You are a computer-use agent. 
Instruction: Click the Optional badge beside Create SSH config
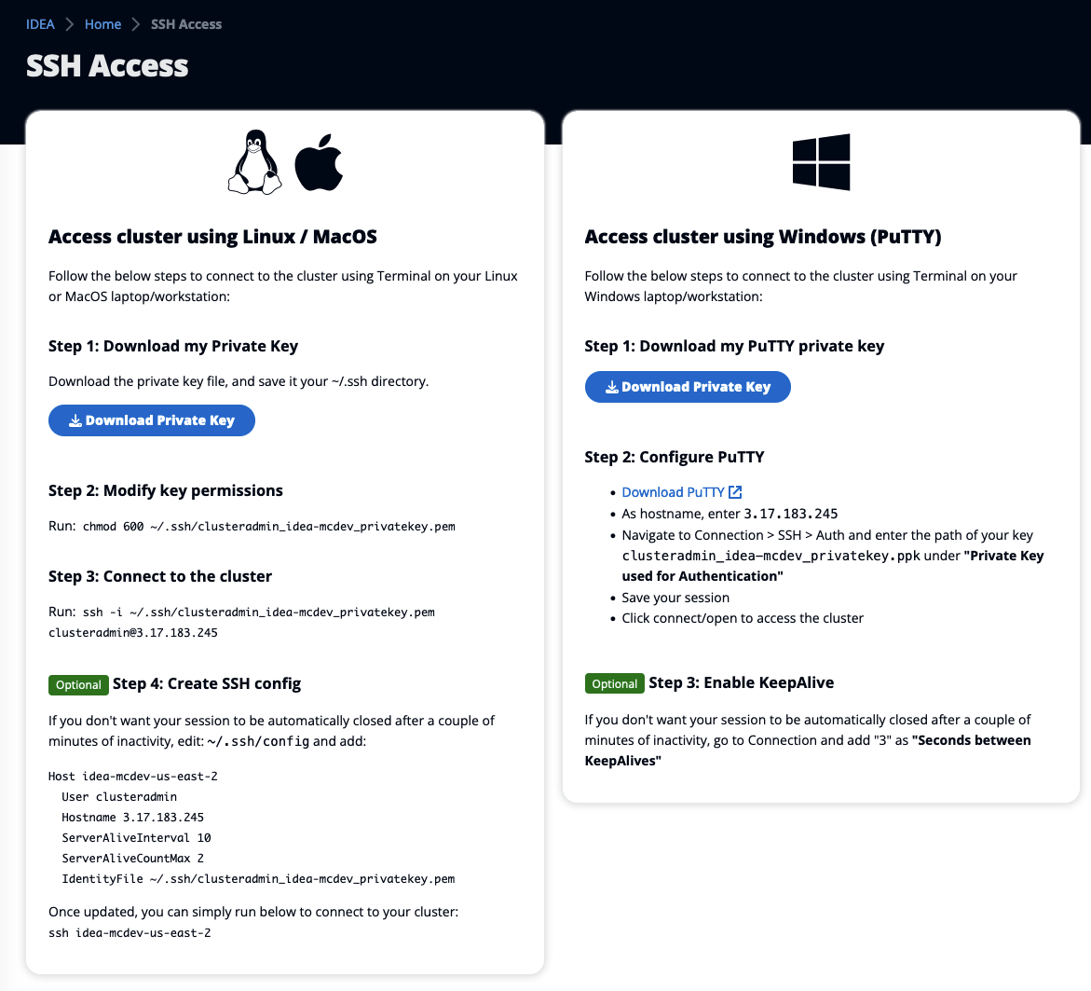(x=78, y=684)
